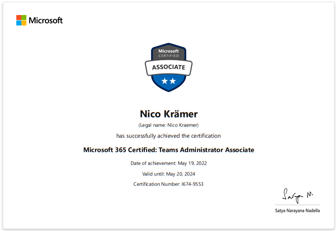Click the Microsoft CERTIFIED text on the badge top

(x=169, y=53)
